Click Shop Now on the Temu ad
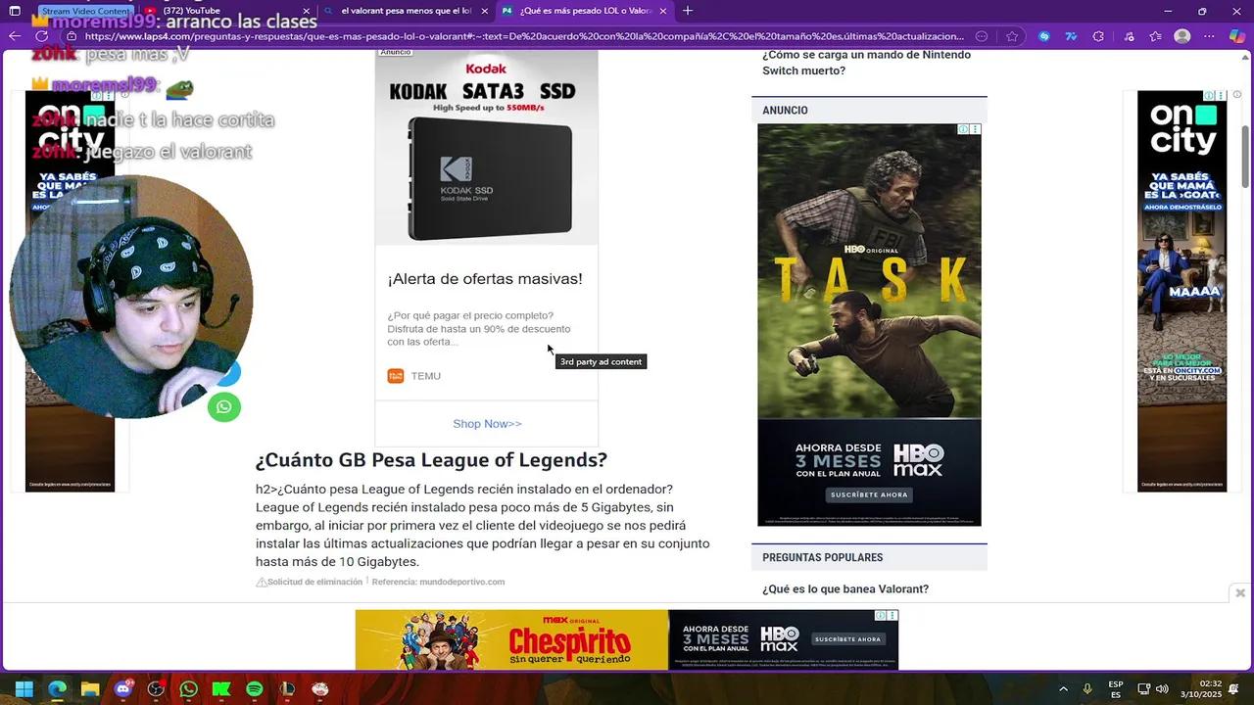The height and width of the screenshot is (705, 1254). tap(487, 424)
